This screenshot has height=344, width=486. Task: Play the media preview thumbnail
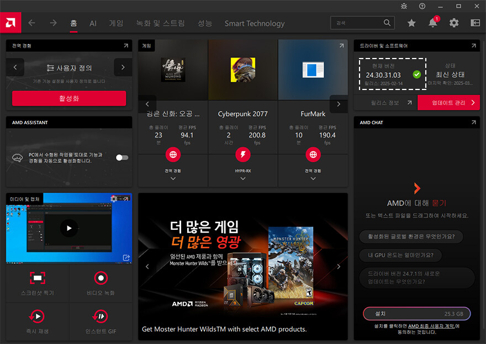click(68, 227)
